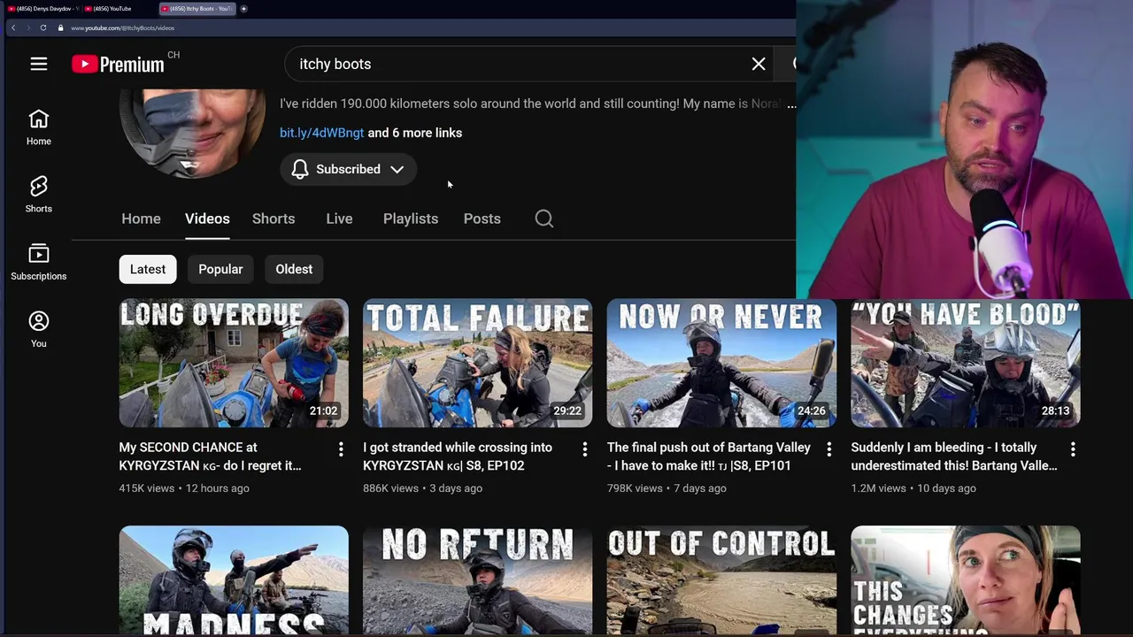The width and height of the screenshot is (1133, 637).
Task: Open the NO RETURN video thumbnail
Action: click(478, 580)
